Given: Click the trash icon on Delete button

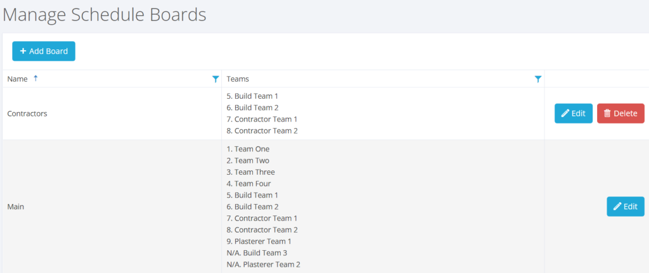Looking at the screenshot, I should [607, 113].
